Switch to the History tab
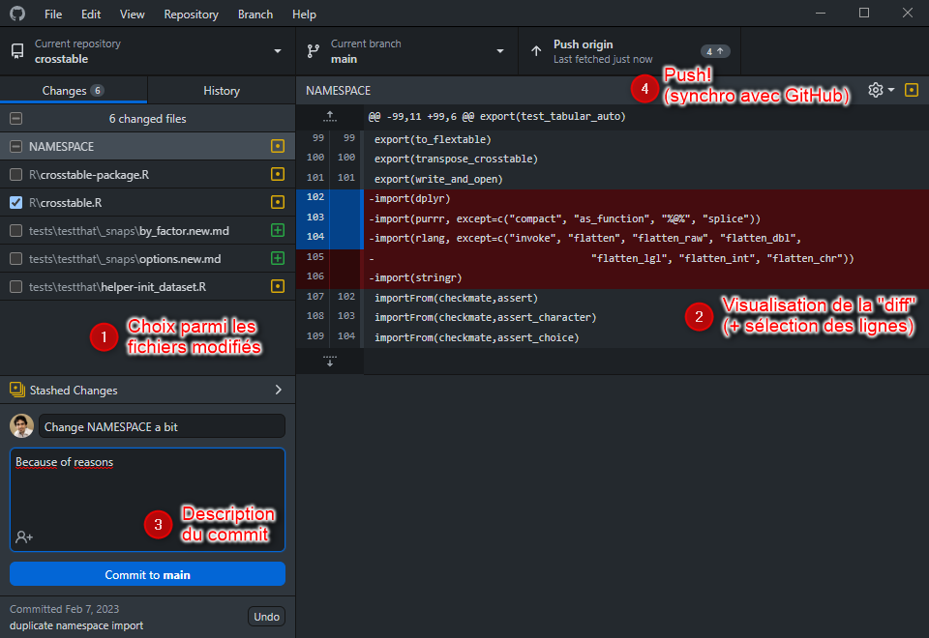Image resolution: width=929 pixels, height=638 pixels. pyautogui.click(x=221, y=91)
